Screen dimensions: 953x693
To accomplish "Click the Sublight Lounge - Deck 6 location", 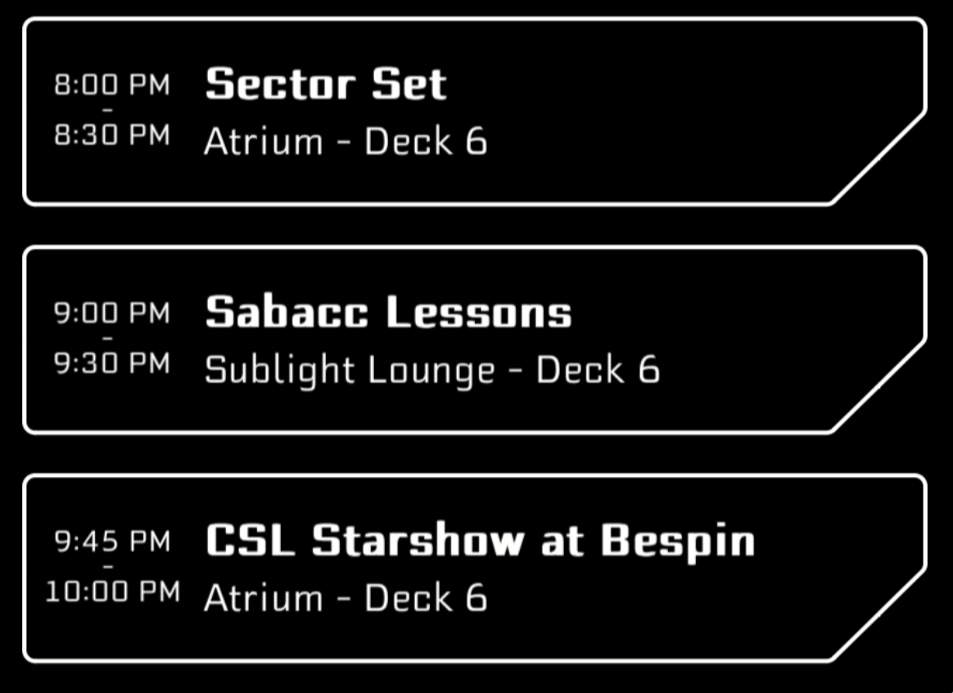I will click(431, 370).
